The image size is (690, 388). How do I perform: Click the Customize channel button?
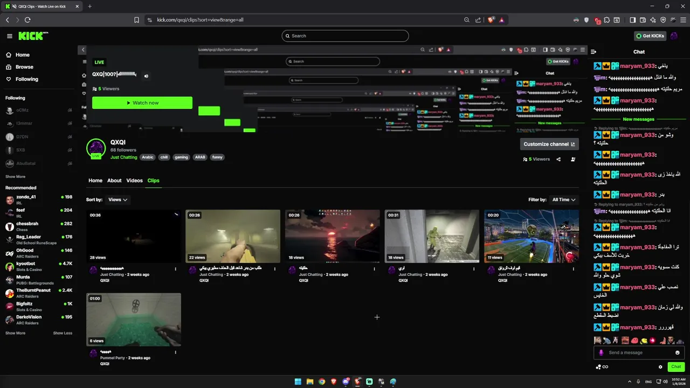(x=549, y=144)
